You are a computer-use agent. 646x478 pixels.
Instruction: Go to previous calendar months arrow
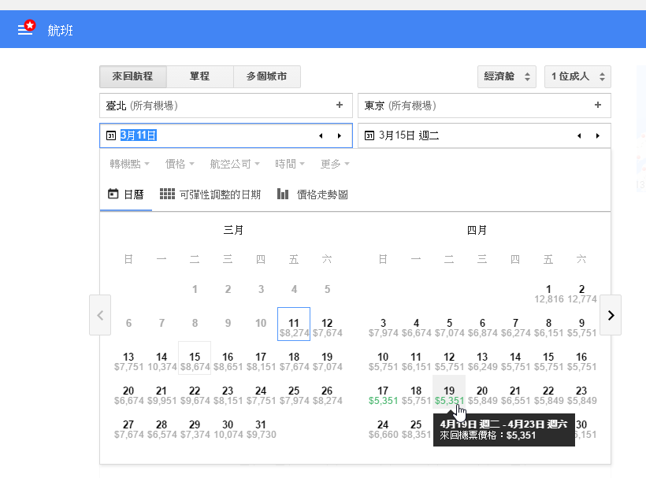coord(100,315)
